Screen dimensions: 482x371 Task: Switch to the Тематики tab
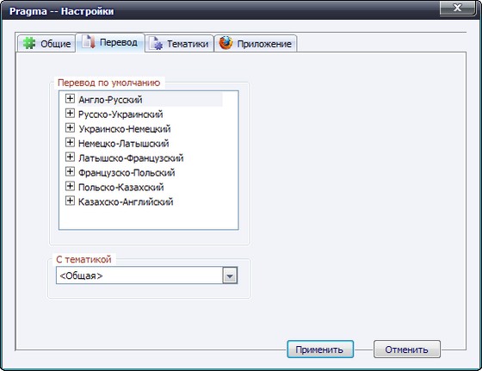[179, 43]
